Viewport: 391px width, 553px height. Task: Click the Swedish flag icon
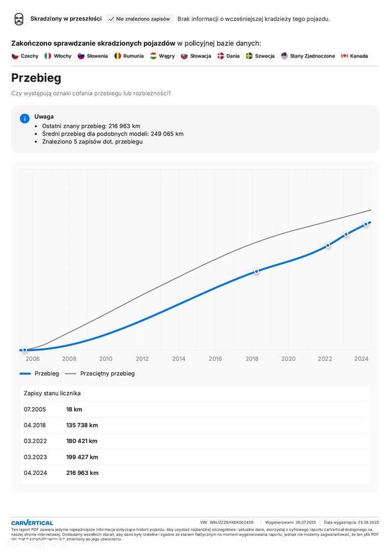point(249,56)
